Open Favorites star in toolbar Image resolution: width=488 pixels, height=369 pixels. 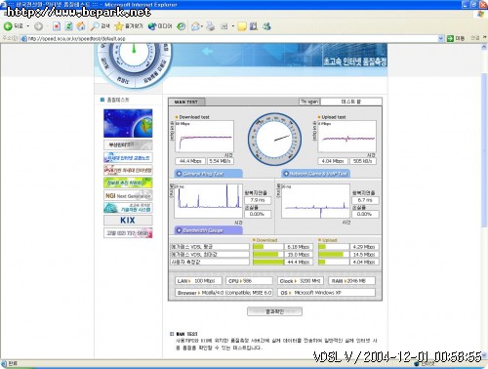coord(129,26)
